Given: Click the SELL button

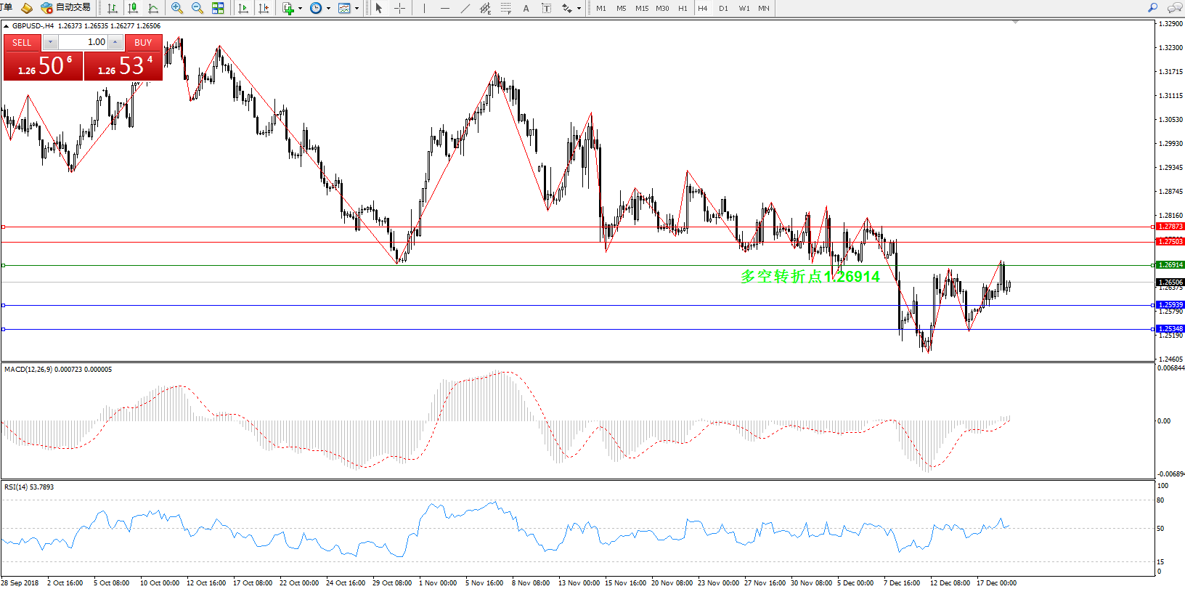Looking at the screenshot, I should tap(22, 42).
